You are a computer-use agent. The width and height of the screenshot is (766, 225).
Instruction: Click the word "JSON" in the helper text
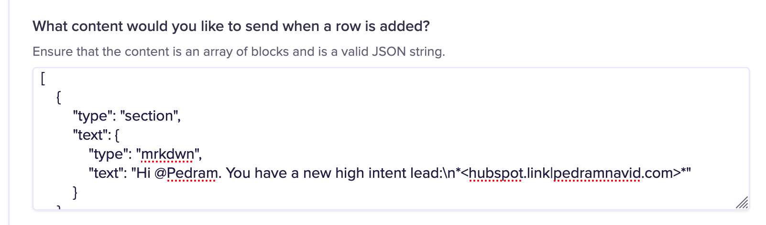[389, 51]
